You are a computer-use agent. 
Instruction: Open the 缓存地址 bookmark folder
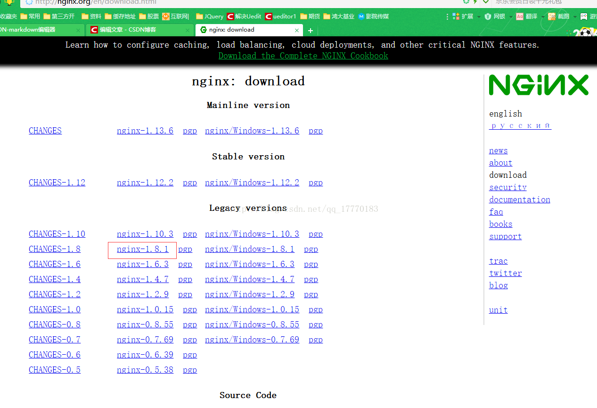(120, 17)
